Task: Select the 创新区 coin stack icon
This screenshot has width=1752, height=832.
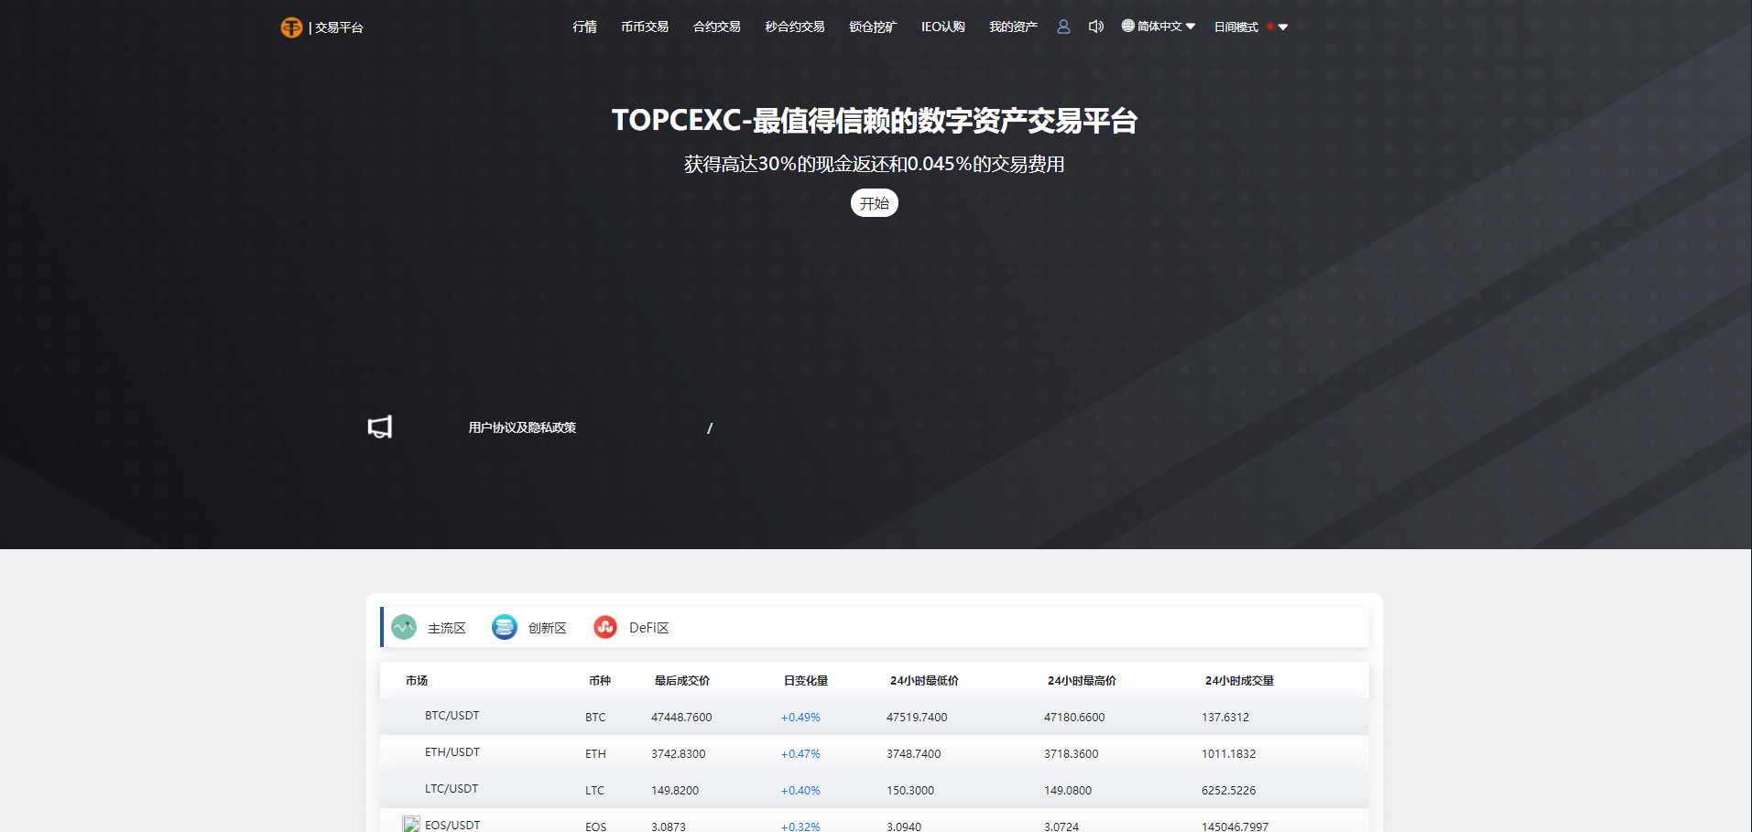Action: pyautogui.click(x=505, y=627)
